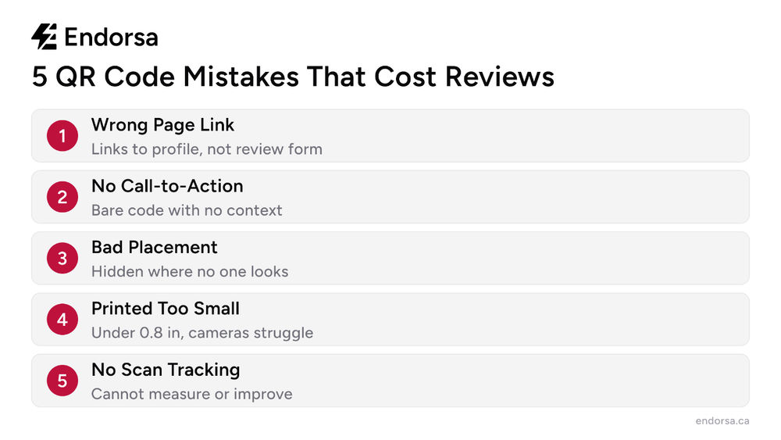Click the 'Under 0.8 in, cameras struggle' text
Screen dimensions: 781x440
[x=202, y=333]
